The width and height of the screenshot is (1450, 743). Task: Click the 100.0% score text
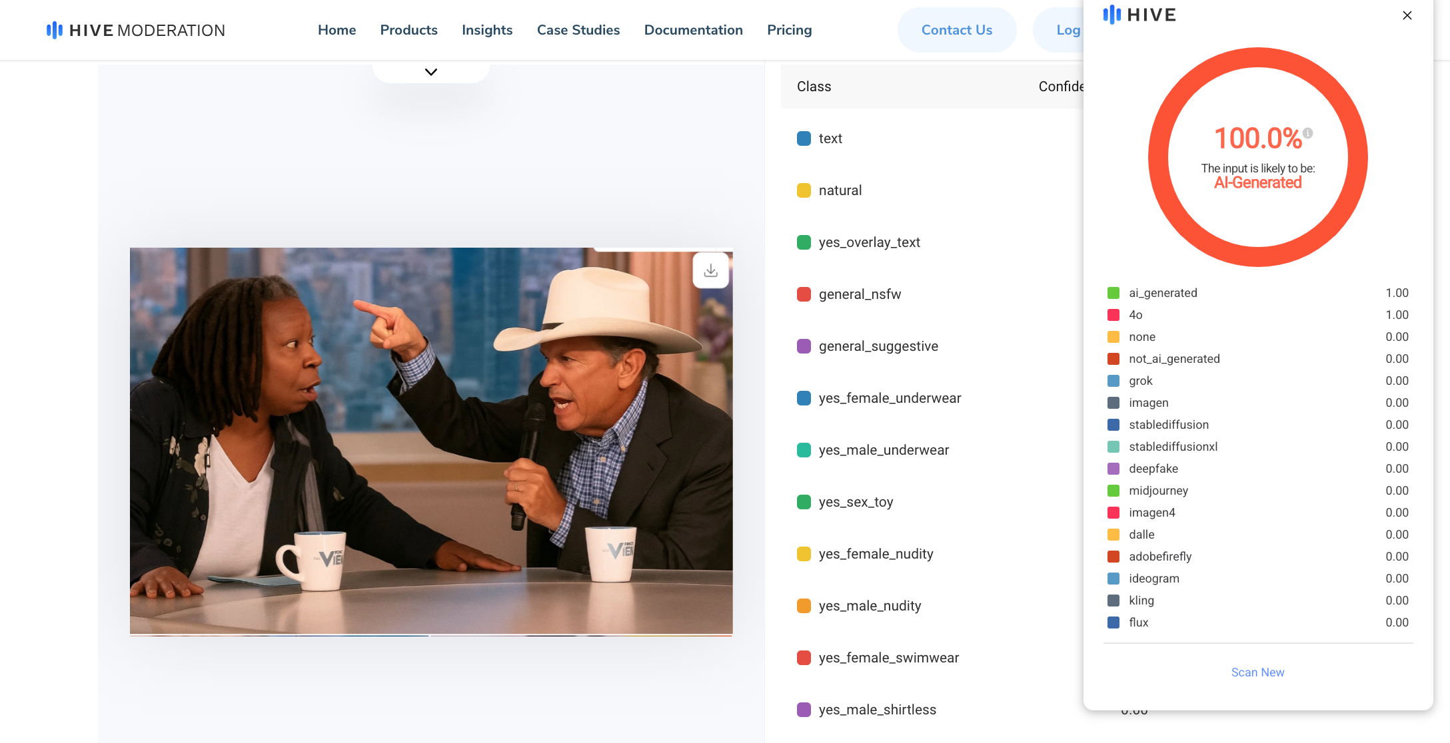point(1257,138)
